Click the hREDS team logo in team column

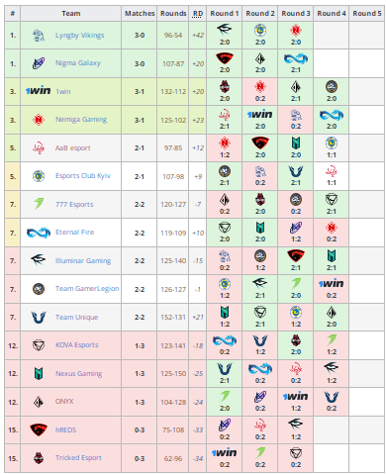click(39, 429)
